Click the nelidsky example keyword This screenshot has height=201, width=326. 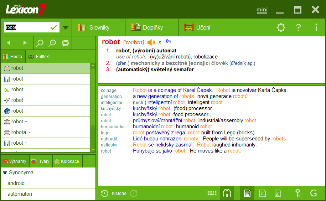tap(109, 145)
